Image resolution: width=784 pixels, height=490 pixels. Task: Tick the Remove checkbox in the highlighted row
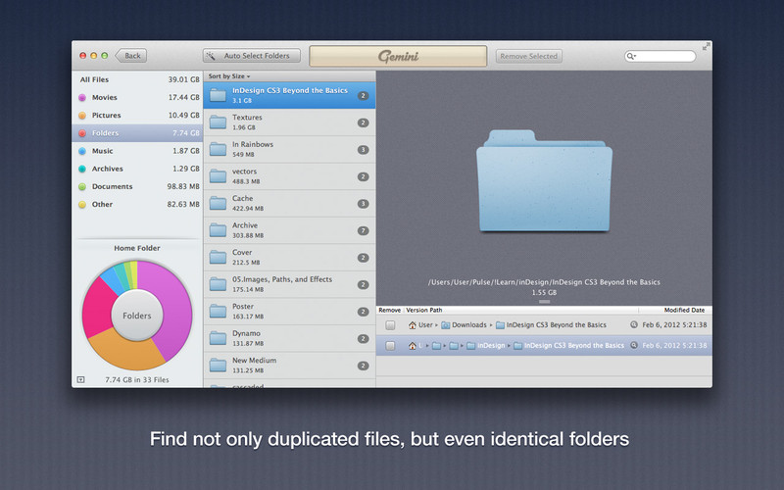(390, 346)
